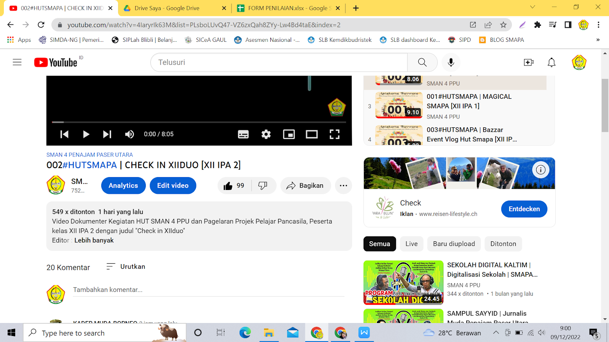
Task: Open channel avatar beside video title
Action: click(56, 185)
